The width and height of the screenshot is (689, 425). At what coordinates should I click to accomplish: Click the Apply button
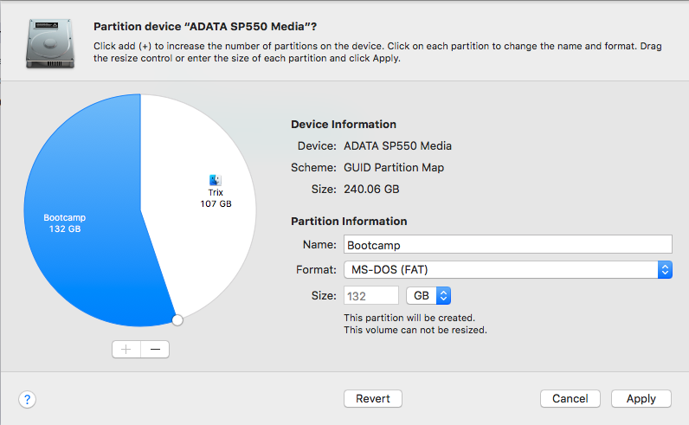[641, 399]
